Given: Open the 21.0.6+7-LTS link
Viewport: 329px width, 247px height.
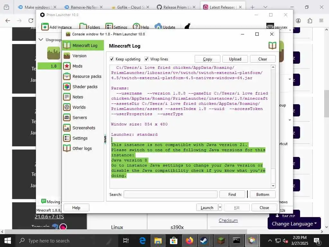Looking at the screenshot, I should 49,216.
